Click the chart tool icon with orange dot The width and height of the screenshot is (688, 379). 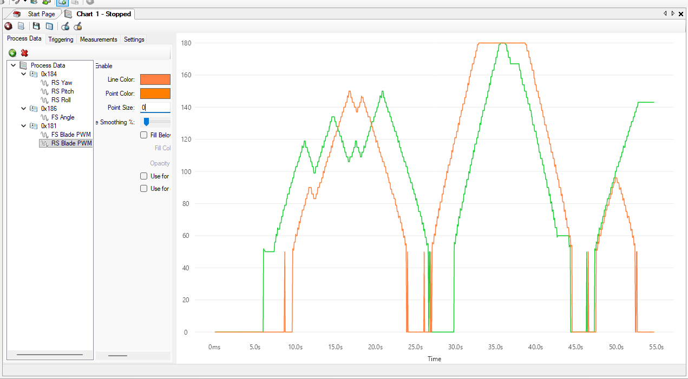[x=78, y=26]
